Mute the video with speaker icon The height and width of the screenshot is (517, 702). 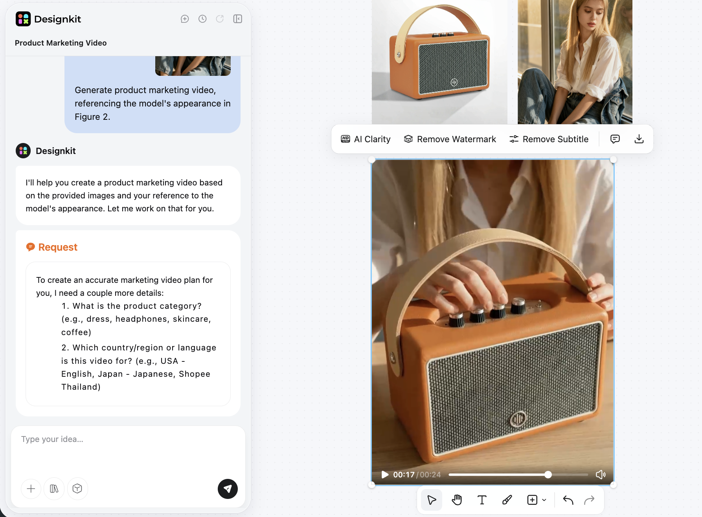point(601,475)
